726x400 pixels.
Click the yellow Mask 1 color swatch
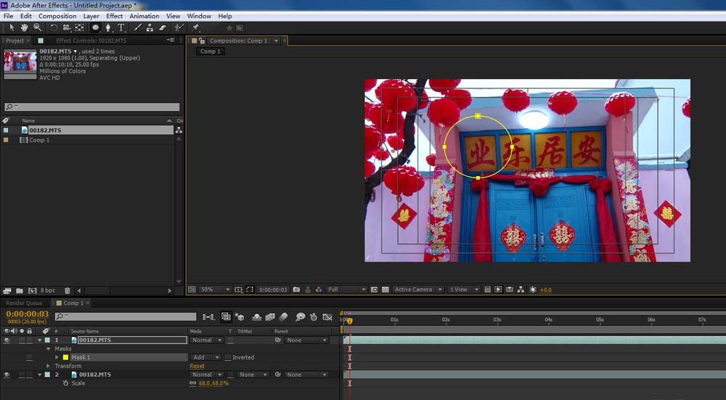point(66,357)
